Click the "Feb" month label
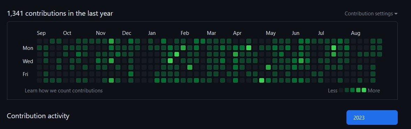The width and height of the screenshot is (411, 129). tap(185, 33)
